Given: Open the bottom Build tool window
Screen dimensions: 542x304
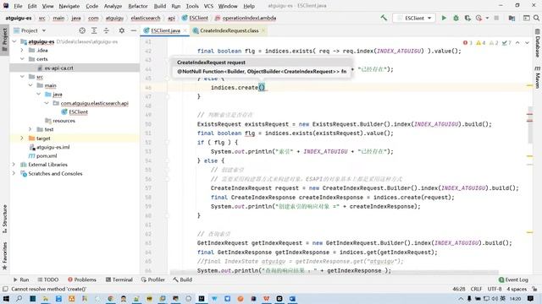Looking at the screenshot, I should [183, 280].
